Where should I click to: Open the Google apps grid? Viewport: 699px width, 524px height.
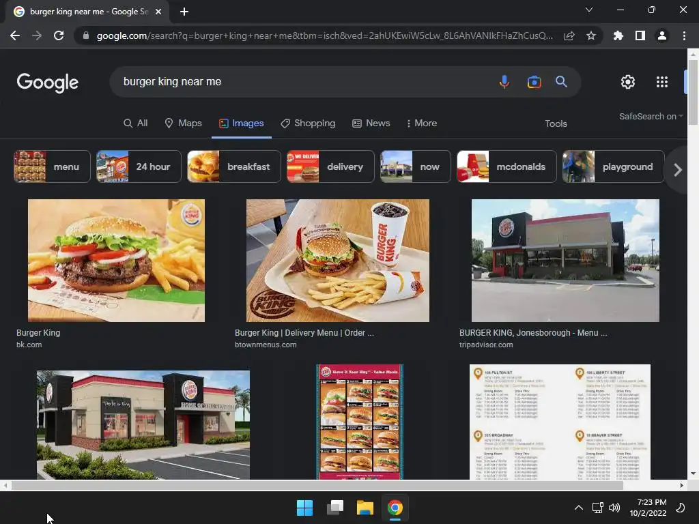(662, 82)
